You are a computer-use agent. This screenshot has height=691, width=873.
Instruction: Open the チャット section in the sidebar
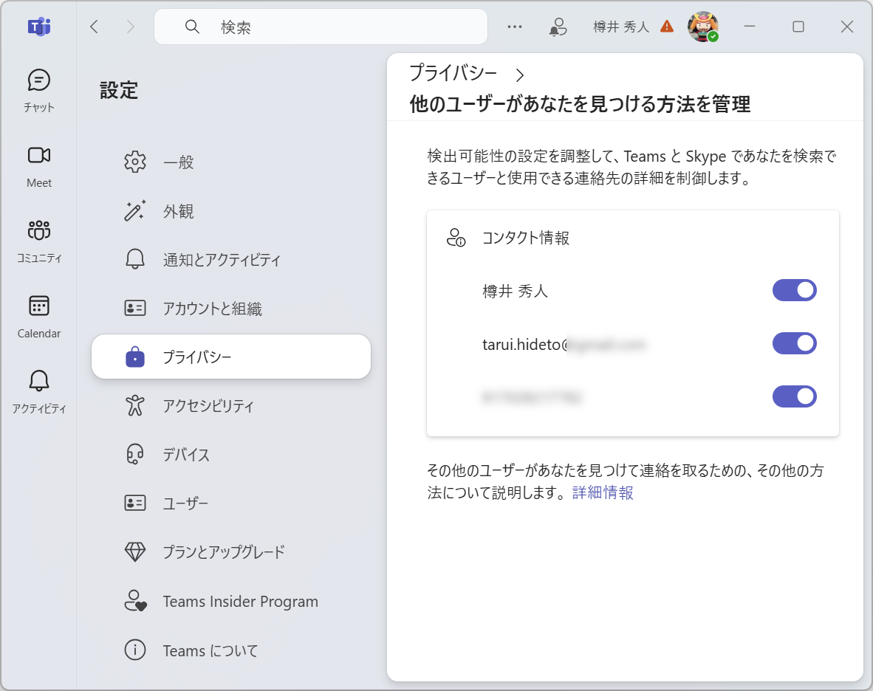tap(38, 90)
